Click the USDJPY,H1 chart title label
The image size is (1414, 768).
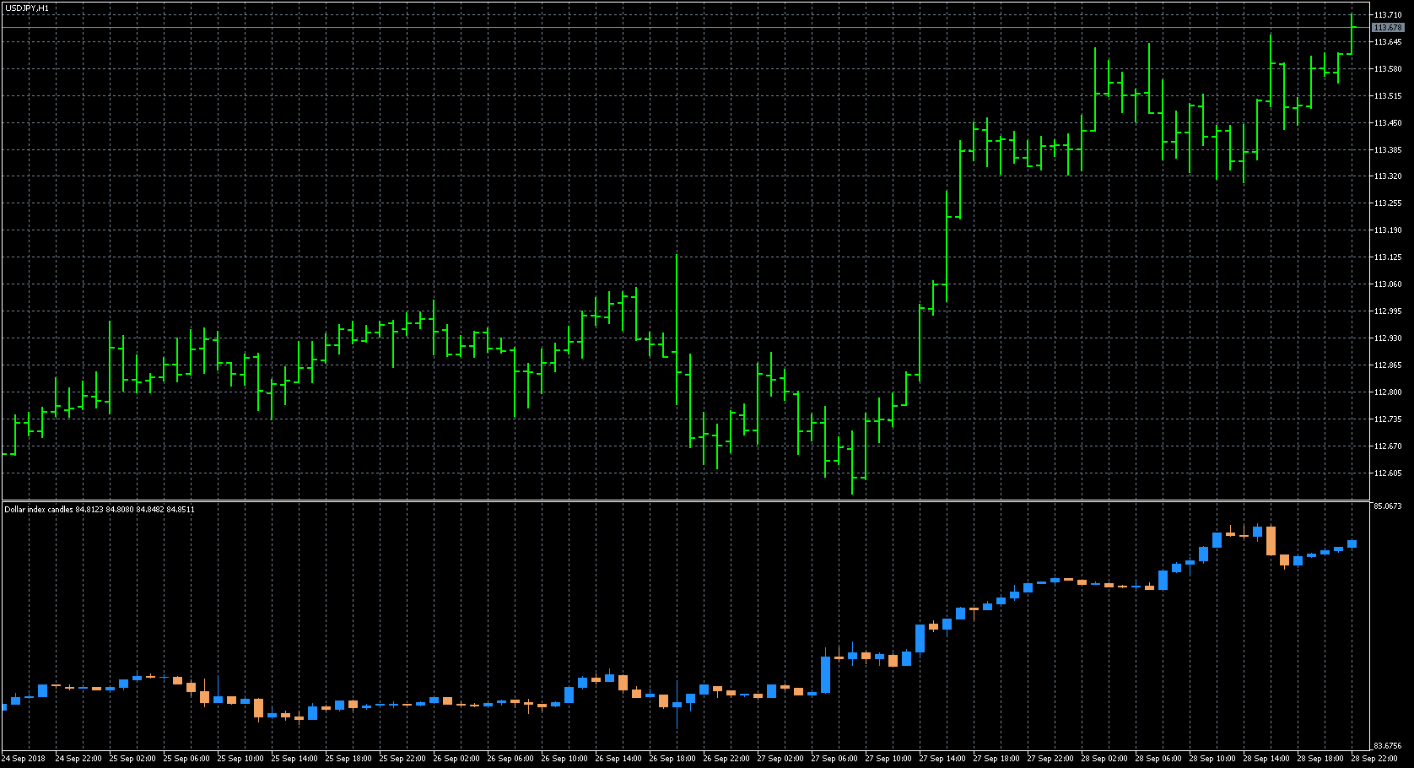click(x=27, y=8)
